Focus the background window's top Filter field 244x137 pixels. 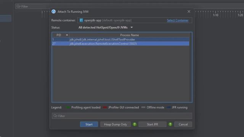[130, 6]
